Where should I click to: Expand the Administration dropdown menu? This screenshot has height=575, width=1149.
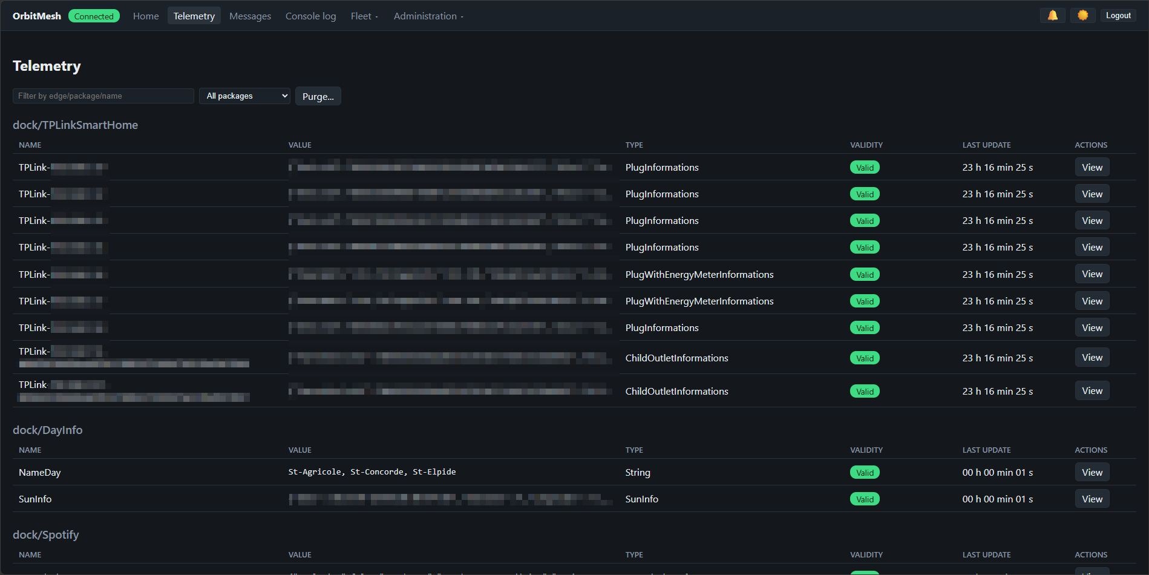point(428,16)
